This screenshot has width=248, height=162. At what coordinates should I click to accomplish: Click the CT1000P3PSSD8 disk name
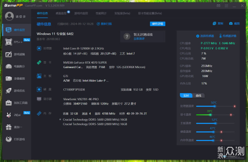pyautogui.click(x=74, y=90)
